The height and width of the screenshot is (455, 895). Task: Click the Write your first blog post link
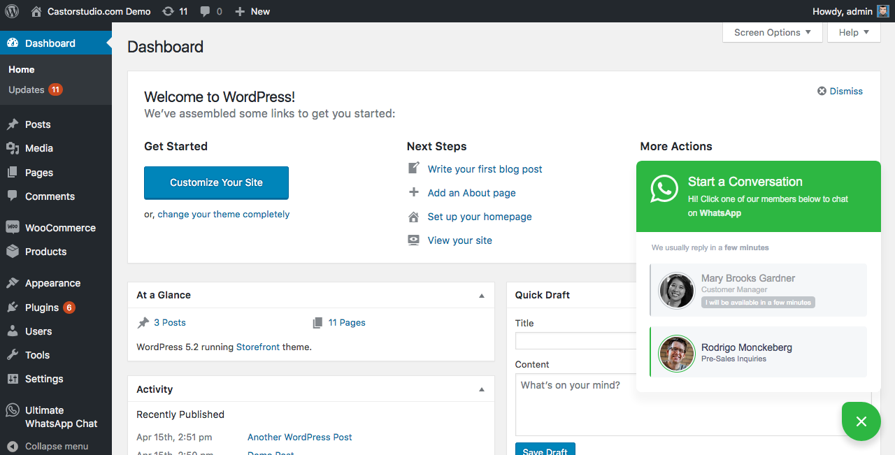(x=485, y=169)
